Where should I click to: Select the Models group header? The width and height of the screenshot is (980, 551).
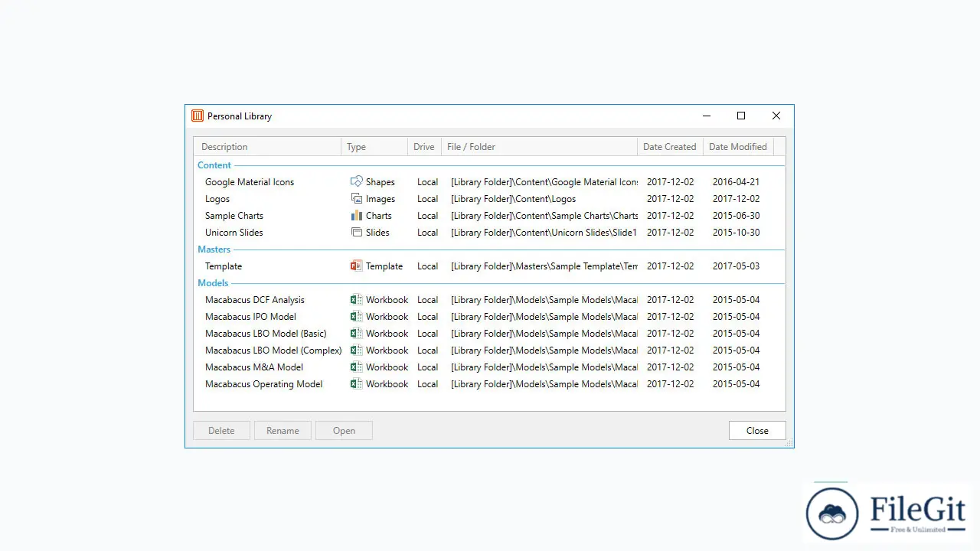pos(213,283)
